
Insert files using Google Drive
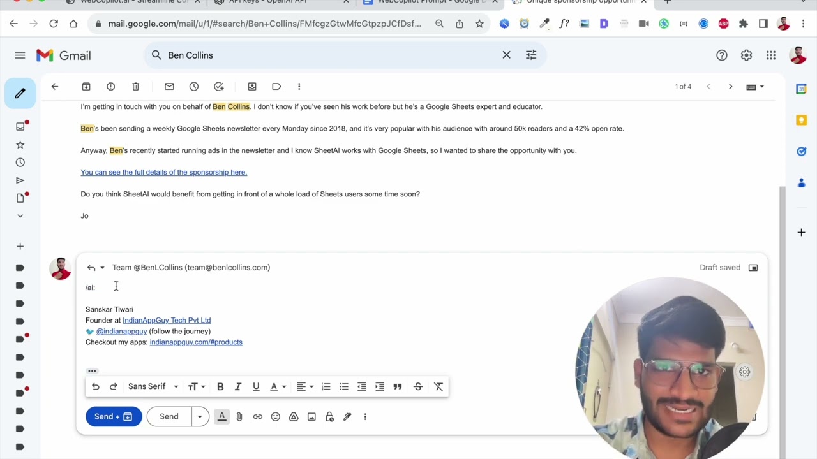click(x=294, y=417)
